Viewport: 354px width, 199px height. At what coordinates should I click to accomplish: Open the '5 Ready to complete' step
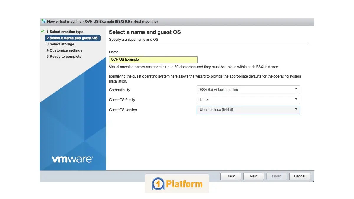point(64,56)
